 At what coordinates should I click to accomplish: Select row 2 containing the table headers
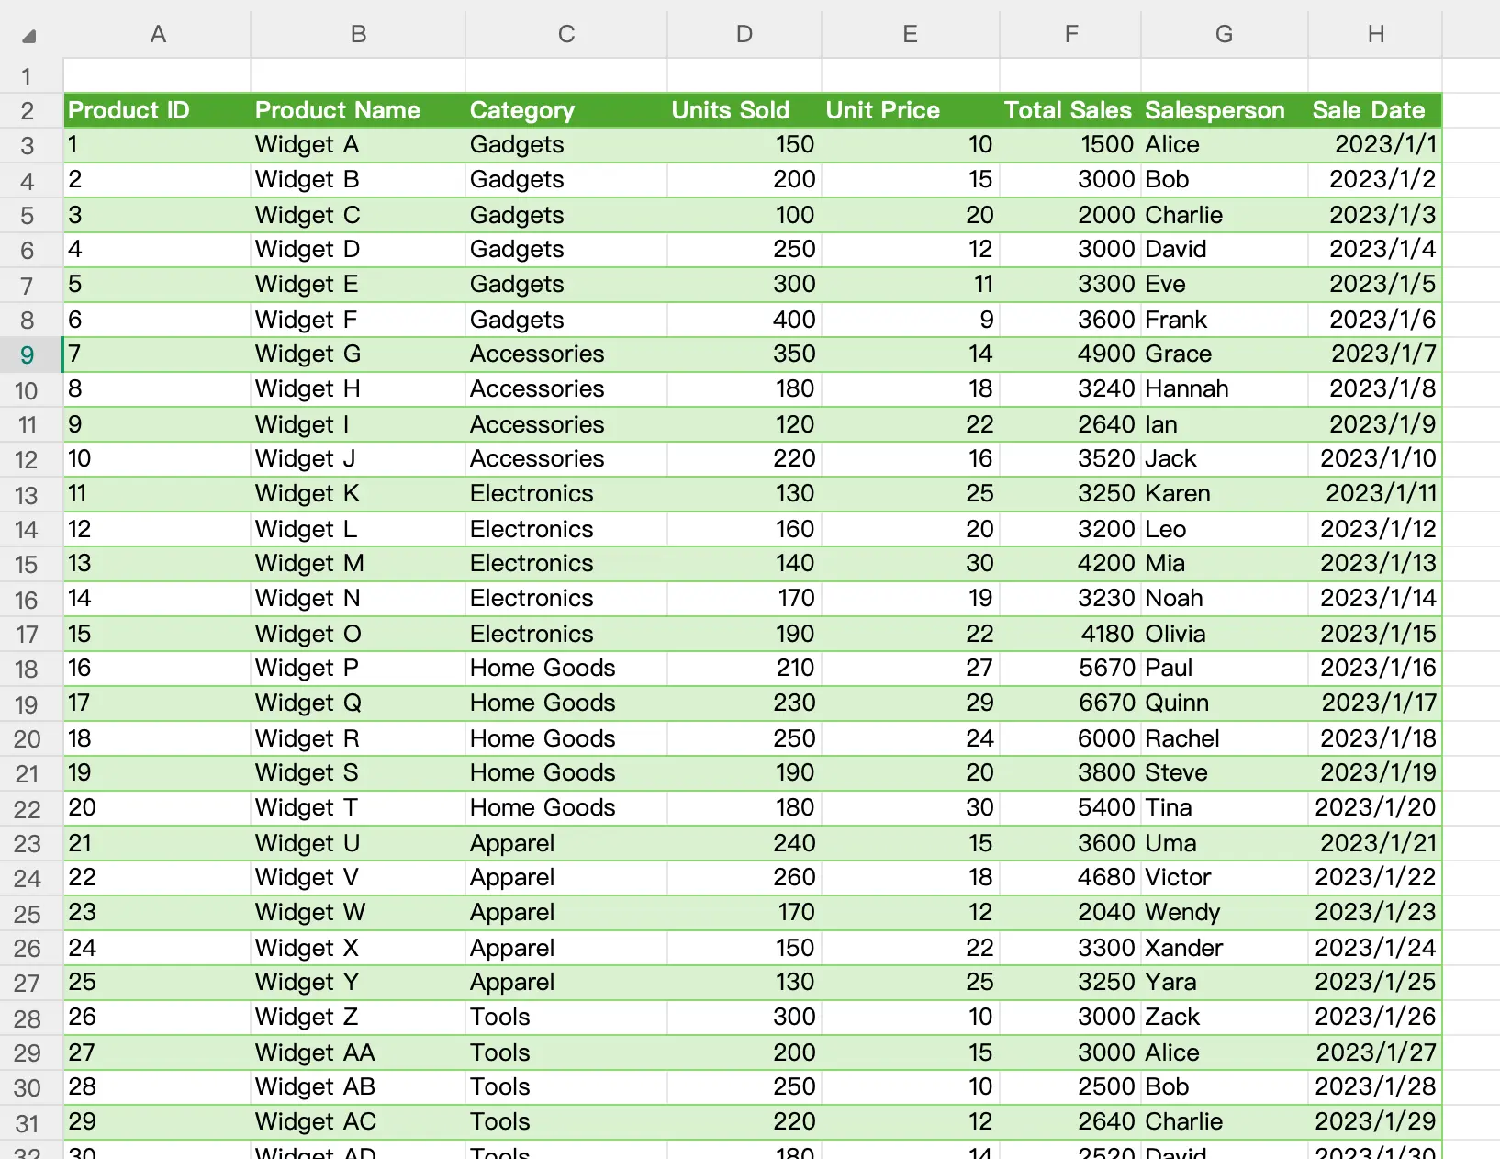[28, 110]
